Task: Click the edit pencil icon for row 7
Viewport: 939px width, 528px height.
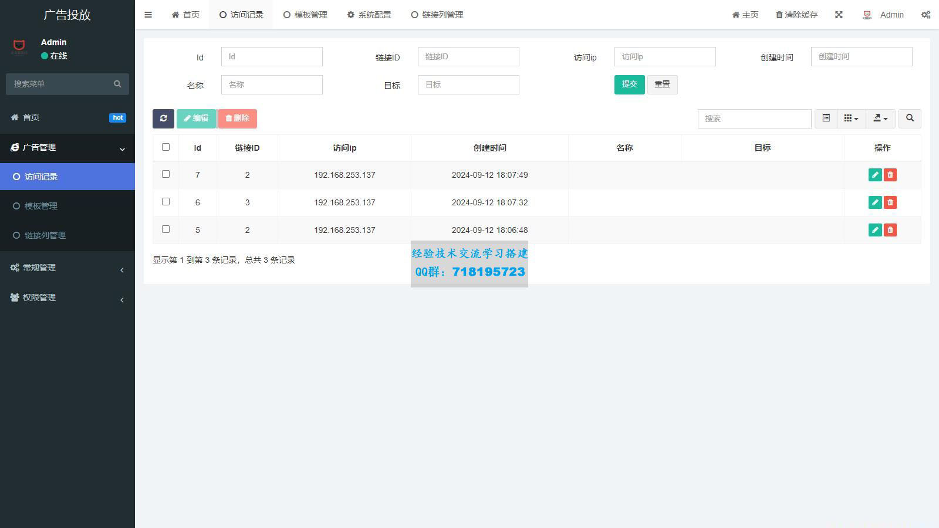Action: tap(875, 175)
